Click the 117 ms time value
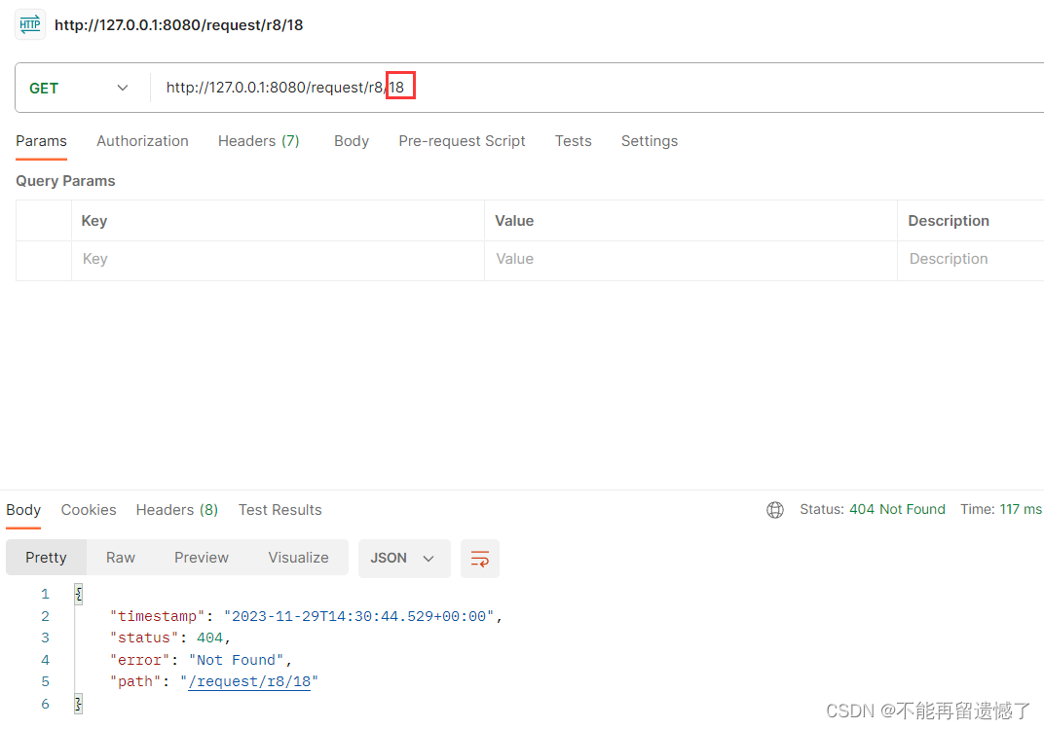This screenshot has width=1044, height=729. [1020, 509]
